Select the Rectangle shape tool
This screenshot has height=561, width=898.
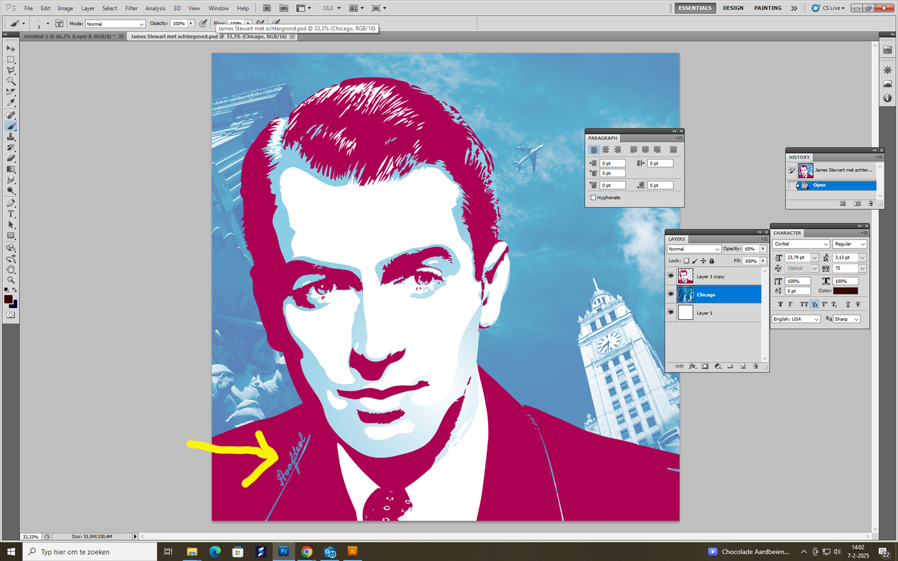click(x=11, y=236)
